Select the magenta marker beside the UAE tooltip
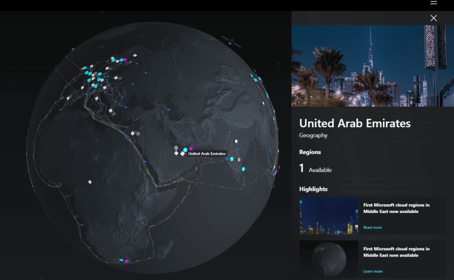The height and width of the screenshot is (280, 454). click(x=191, y=149)
